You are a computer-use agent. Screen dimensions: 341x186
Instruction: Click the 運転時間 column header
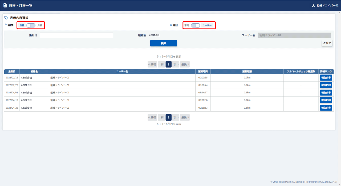pyautogui.click(x=203, y=72)
